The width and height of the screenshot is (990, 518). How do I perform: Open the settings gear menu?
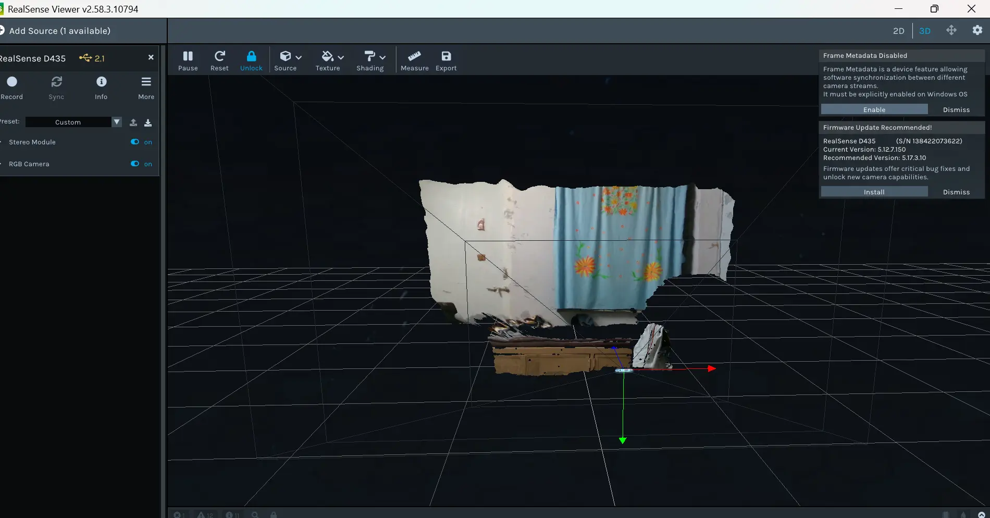pyautogui.click(x=977, y=30)
